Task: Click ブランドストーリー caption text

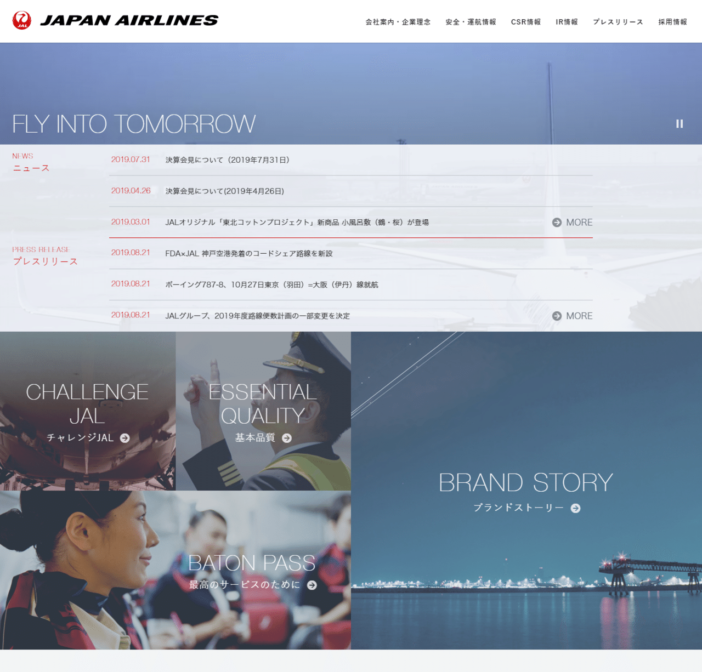Action: [519, 508]
